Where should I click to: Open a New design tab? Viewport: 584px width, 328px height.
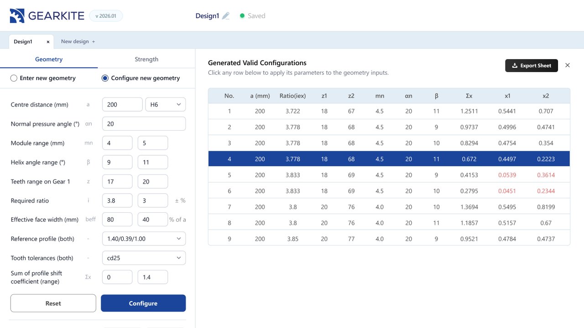(x=78, y=41)
